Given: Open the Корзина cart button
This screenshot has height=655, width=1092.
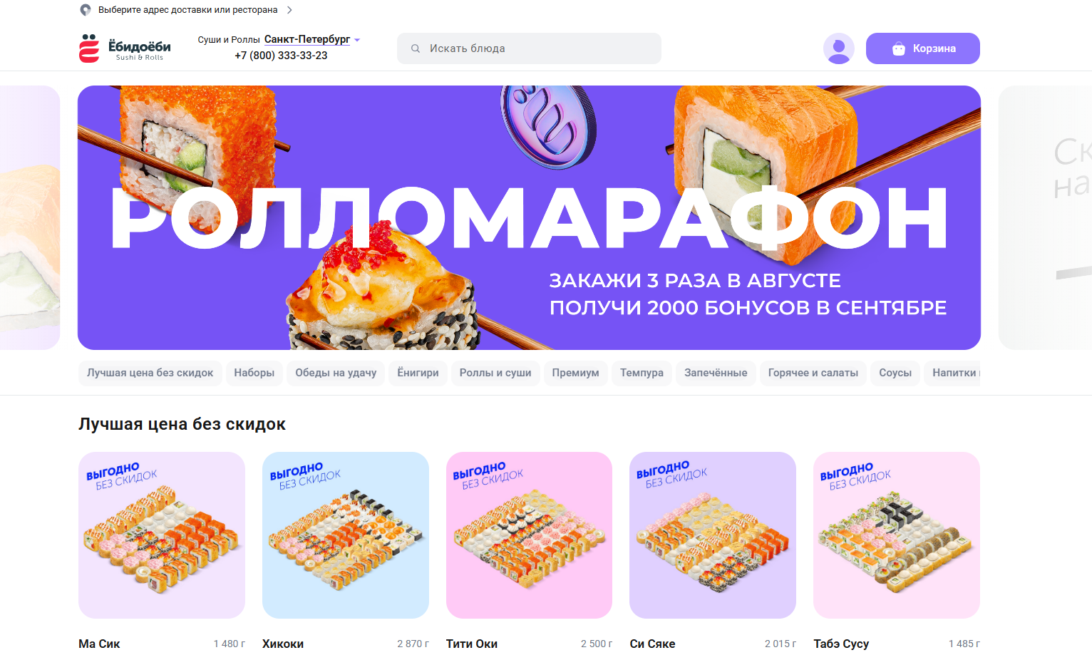Looking at the screenshot, I should tap(923, 48).
